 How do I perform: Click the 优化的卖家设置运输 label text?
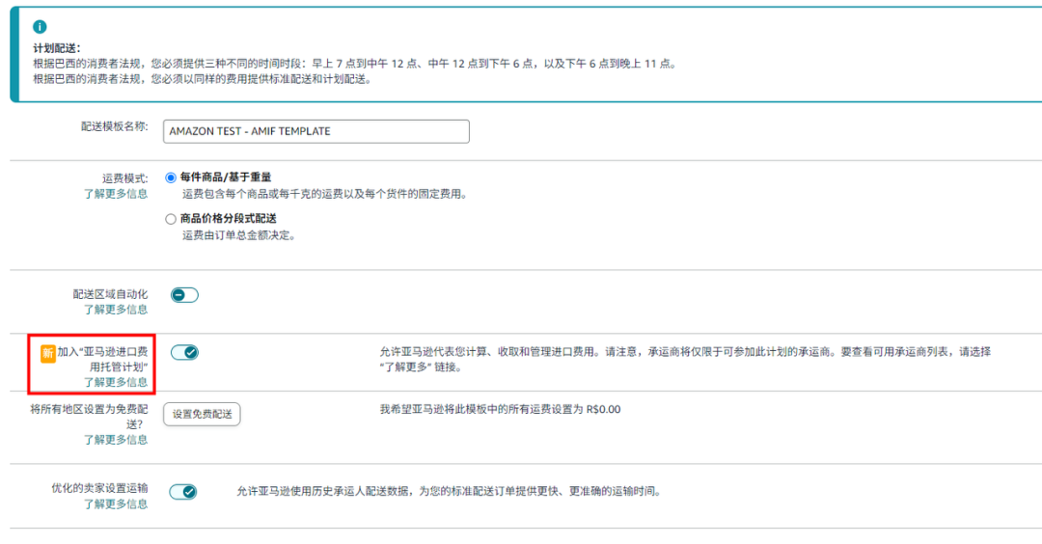[99, 488]
